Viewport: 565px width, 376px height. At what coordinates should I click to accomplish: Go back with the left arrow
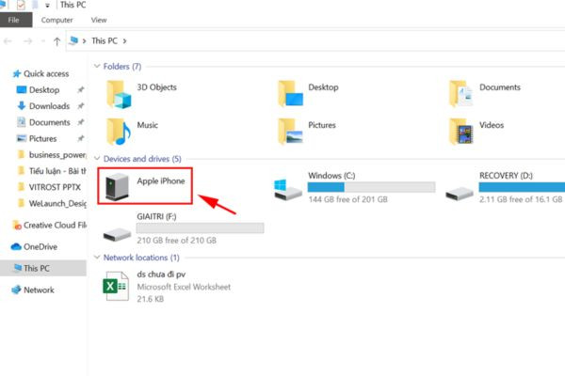(x=8, y=41)
